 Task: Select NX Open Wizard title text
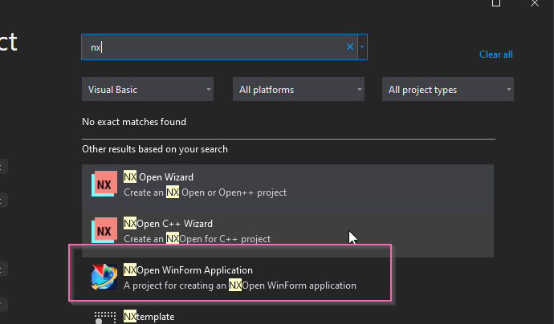click(158, 177)
